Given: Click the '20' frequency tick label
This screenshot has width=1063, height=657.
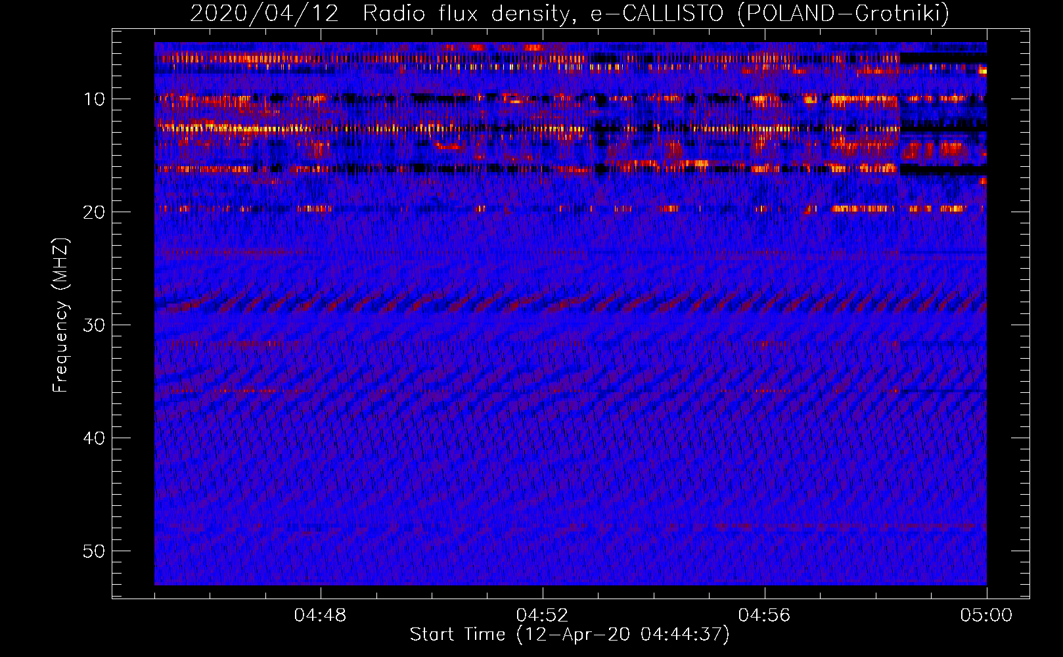Looking at the screenshot, I should pos(95,212).
